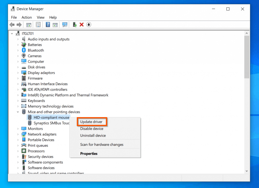Click the Back navigation arrow in toolbar

(12, 25)
